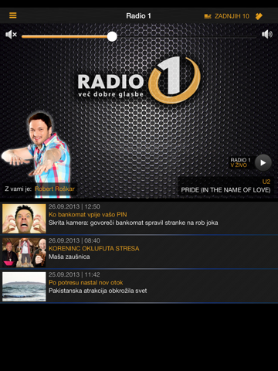The image size is (278, 371).
Task: Click the RADIO 1 logo
Action: click(139, 80)
